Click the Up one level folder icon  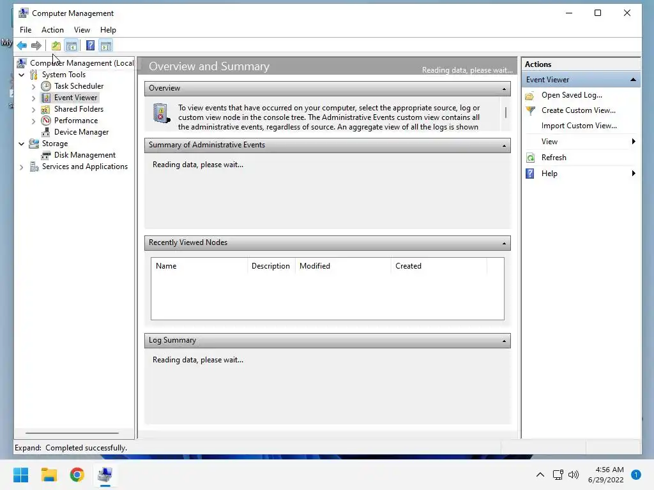pyautogui.click(x=56, y=45)
